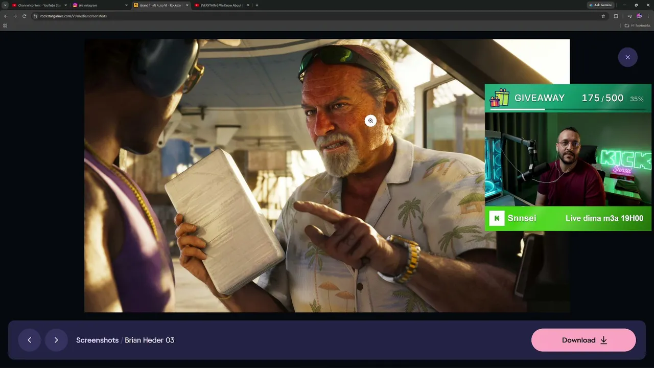Bookmark this page with the star icon
Viewport: 654px width, 368px height.
(603, 16)
